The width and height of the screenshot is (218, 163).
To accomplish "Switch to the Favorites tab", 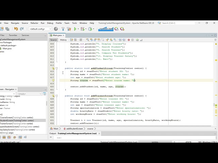I will (x=13, y=35).
